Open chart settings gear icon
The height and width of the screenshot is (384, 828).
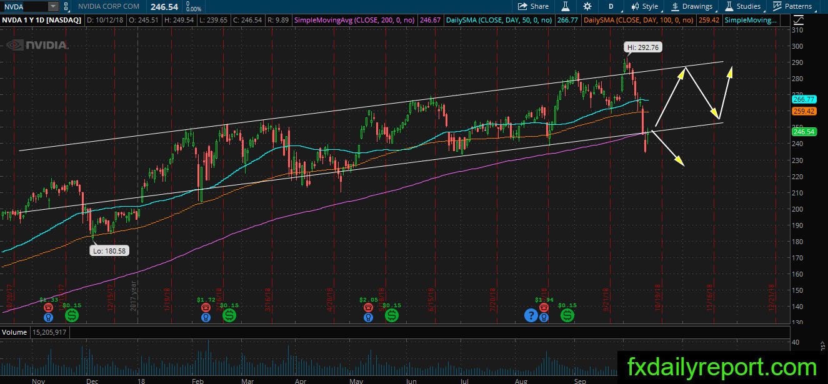click(x=587, y=6)
